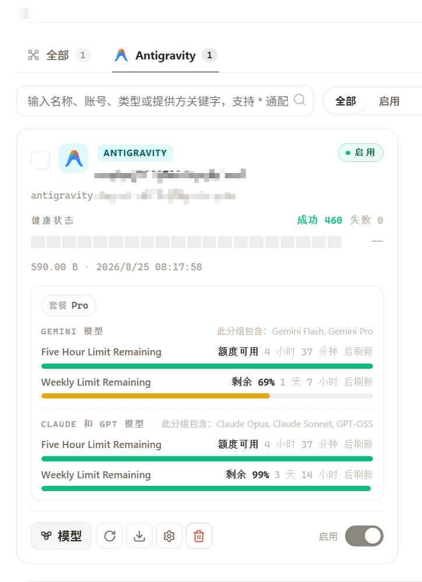Select the 全部 filter segment
Screen dimensions: 422x582
346,101
